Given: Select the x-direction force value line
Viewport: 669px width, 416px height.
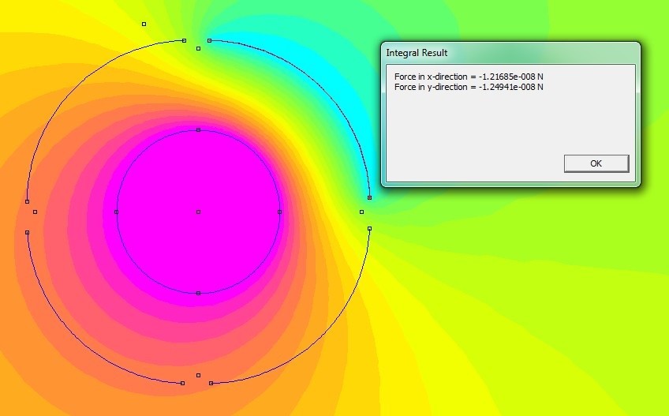Looking at the screenshot, I should [469, 77].
